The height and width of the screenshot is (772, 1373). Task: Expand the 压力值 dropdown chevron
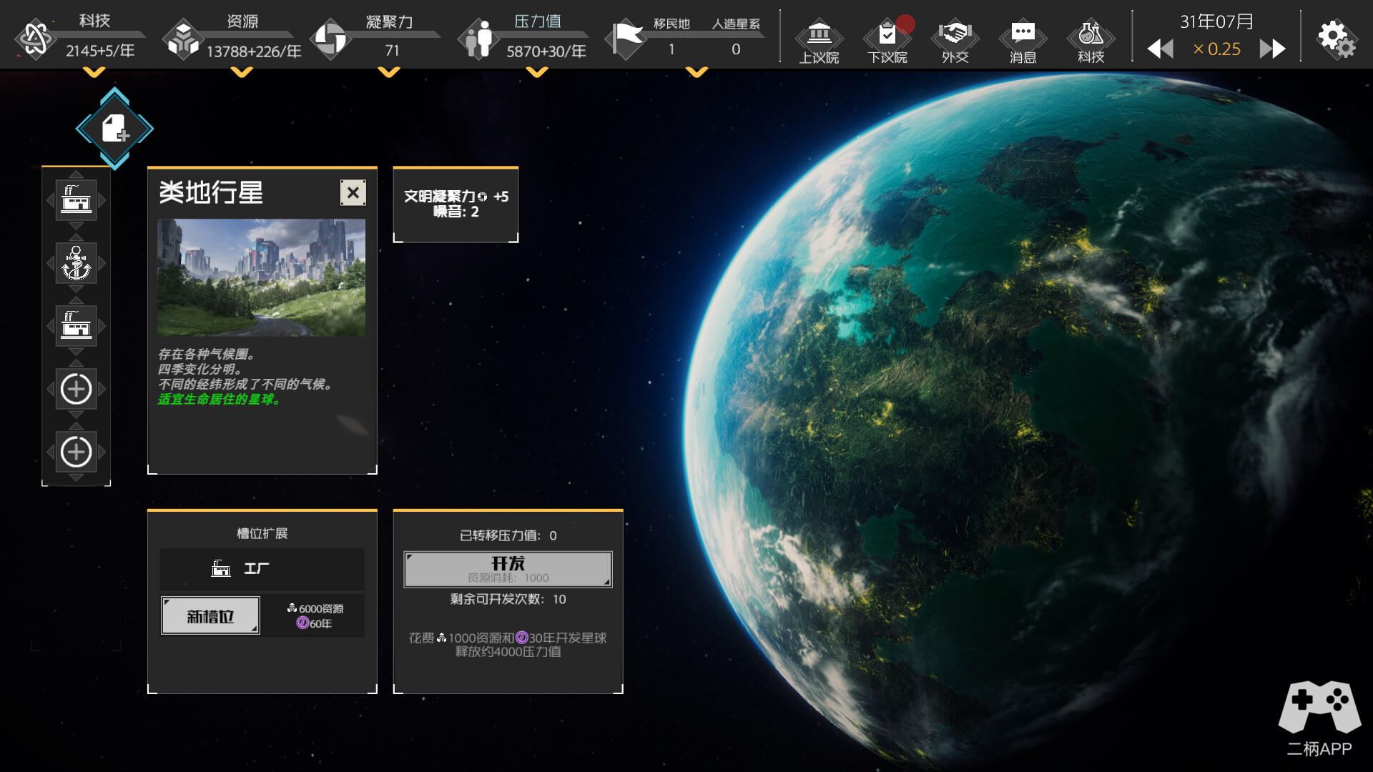[x=536, y=72]
